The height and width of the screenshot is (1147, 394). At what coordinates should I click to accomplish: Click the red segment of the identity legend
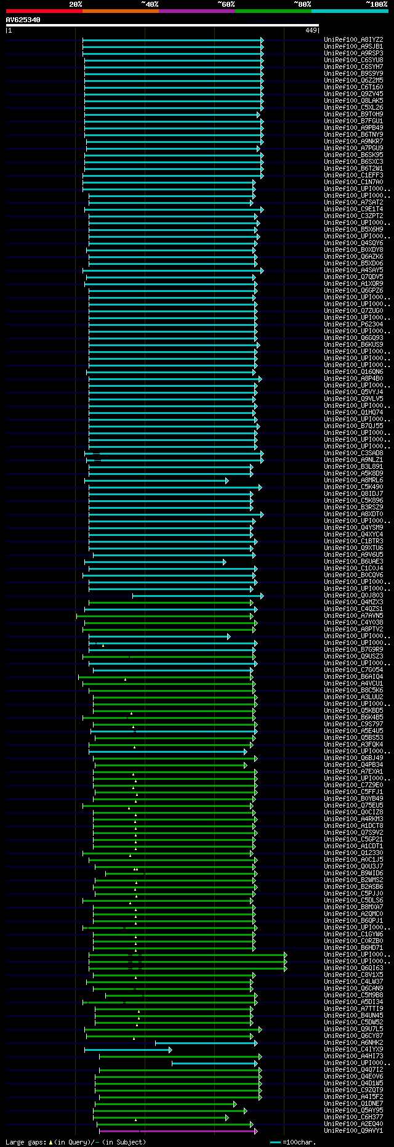point(44,10)
